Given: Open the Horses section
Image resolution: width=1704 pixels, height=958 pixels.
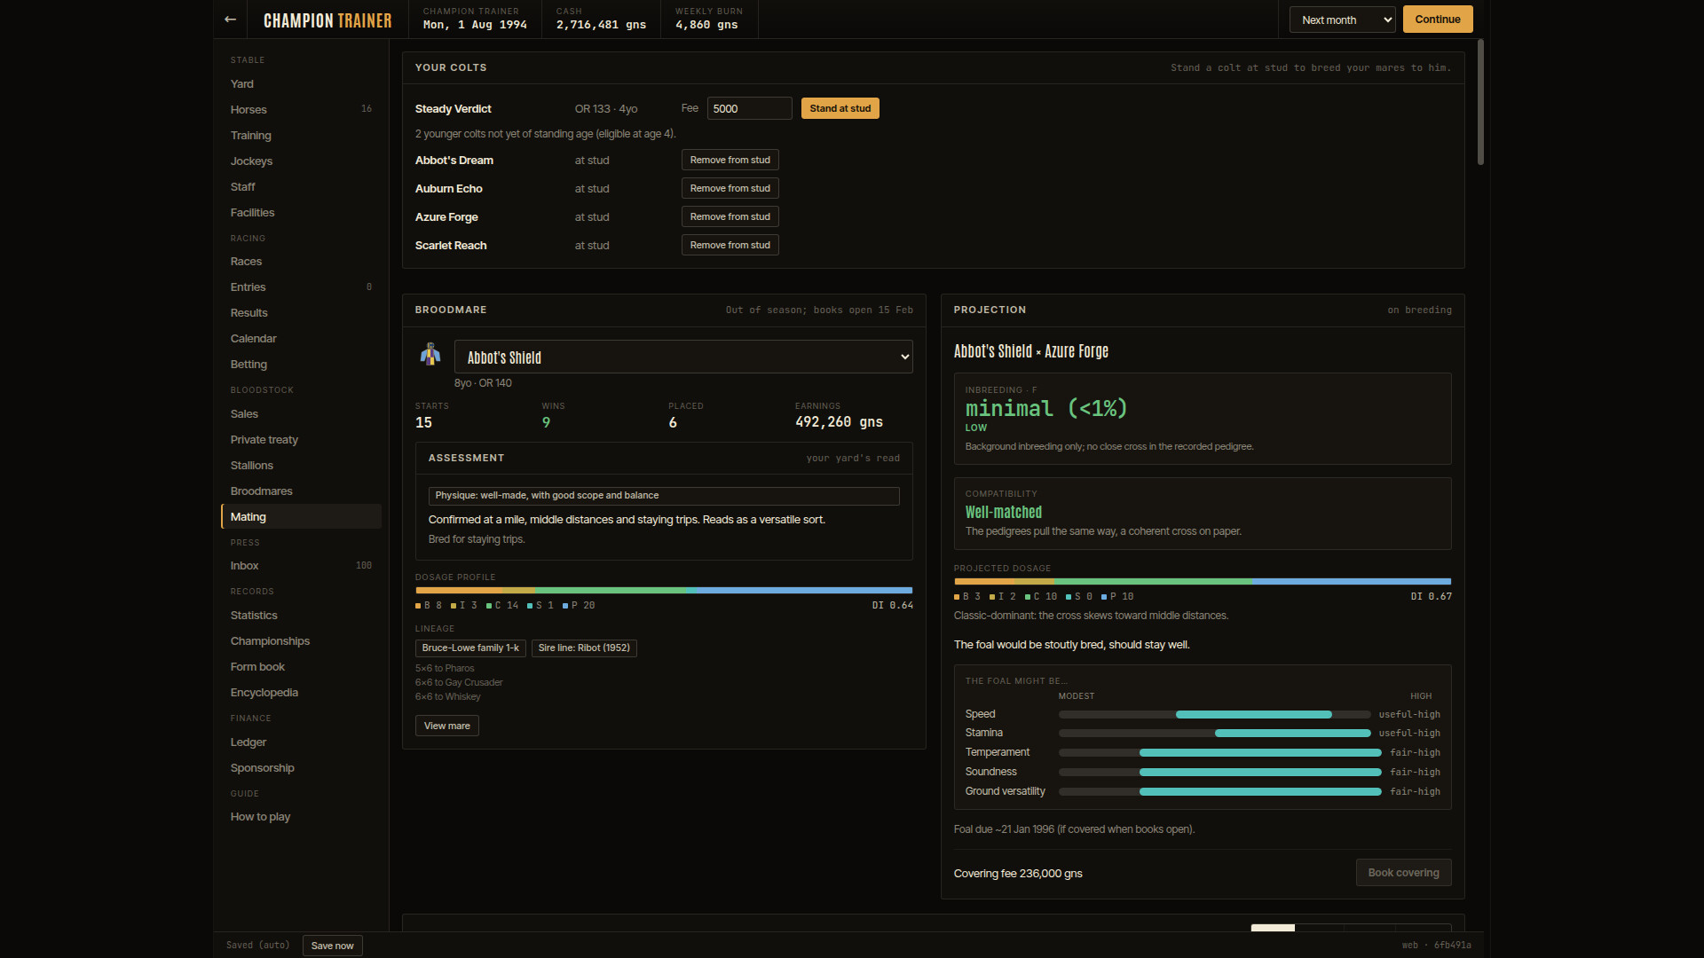Looking at the screenshot, I should (x=301, y=110).
